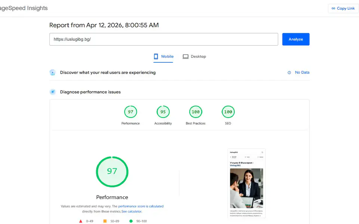
Task: Open the 'performance score is calculated' link
Action: (141, 206)
